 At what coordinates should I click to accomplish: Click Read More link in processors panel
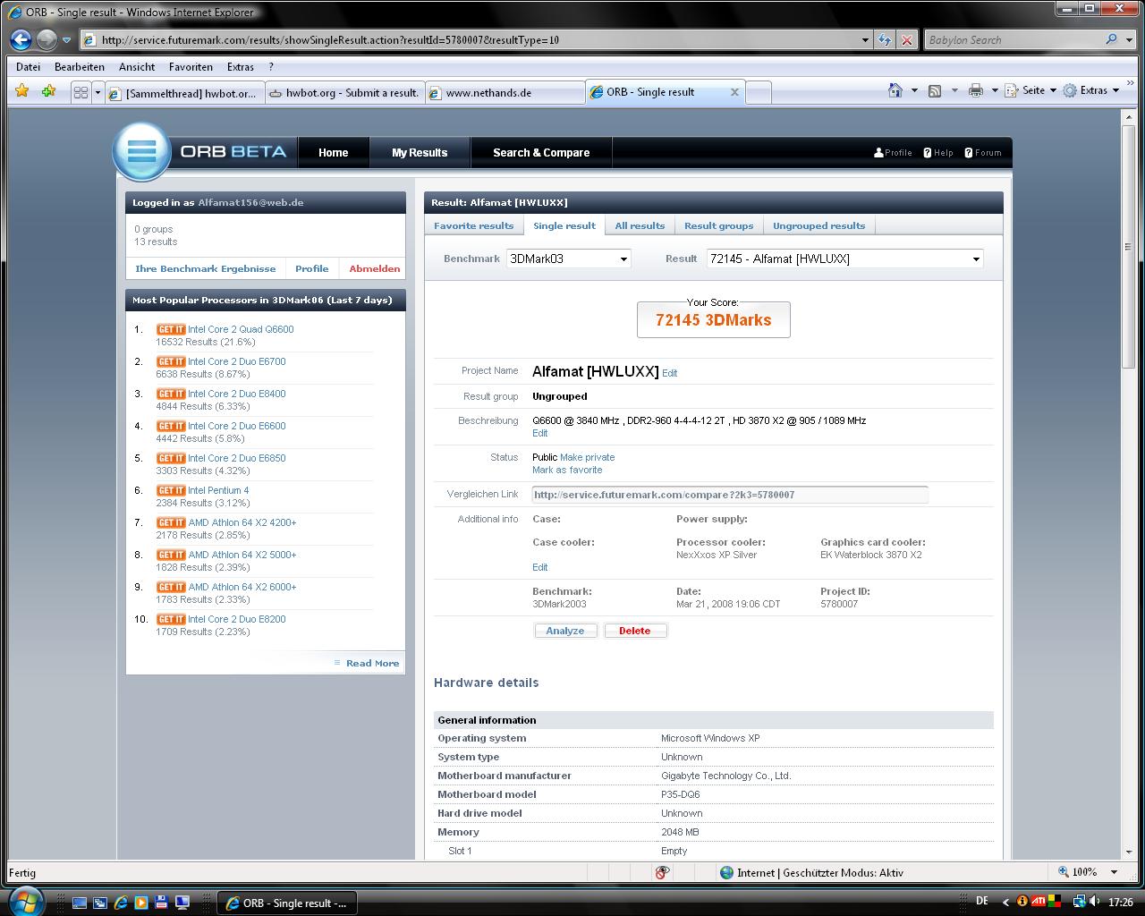point(372,663)
